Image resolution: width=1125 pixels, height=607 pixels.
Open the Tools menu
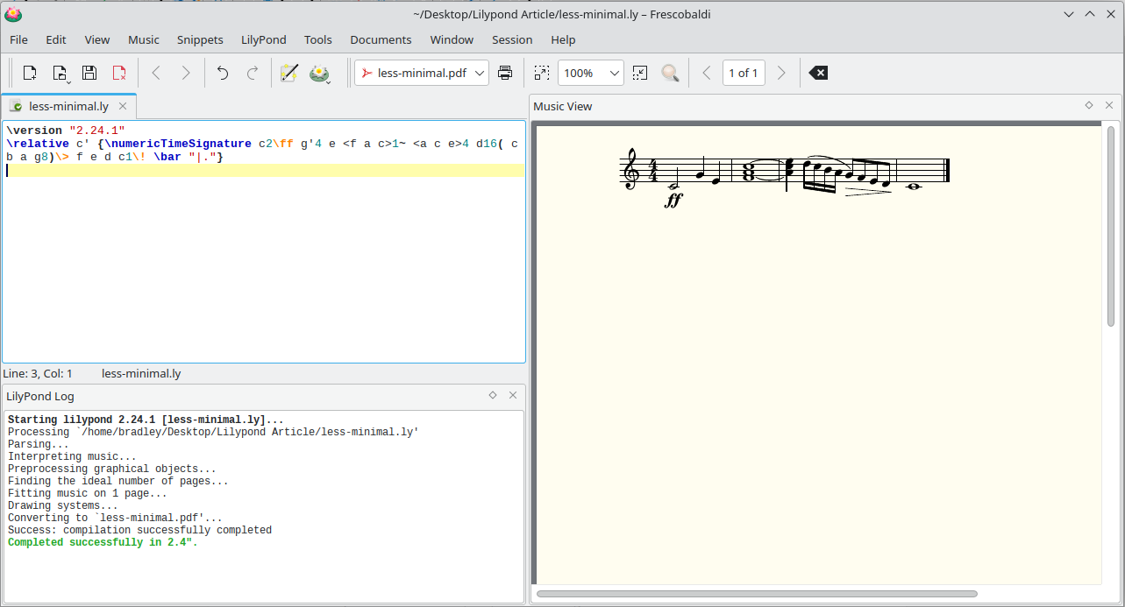click(318, 39)
